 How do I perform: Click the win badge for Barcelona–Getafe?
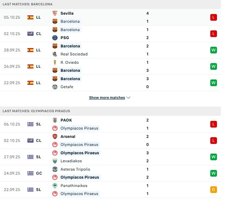(213, 83)
